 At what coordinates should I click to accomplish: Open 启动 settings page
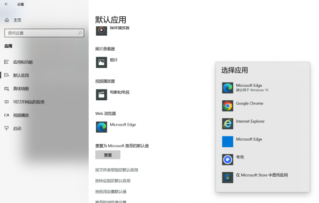point(17,128)
